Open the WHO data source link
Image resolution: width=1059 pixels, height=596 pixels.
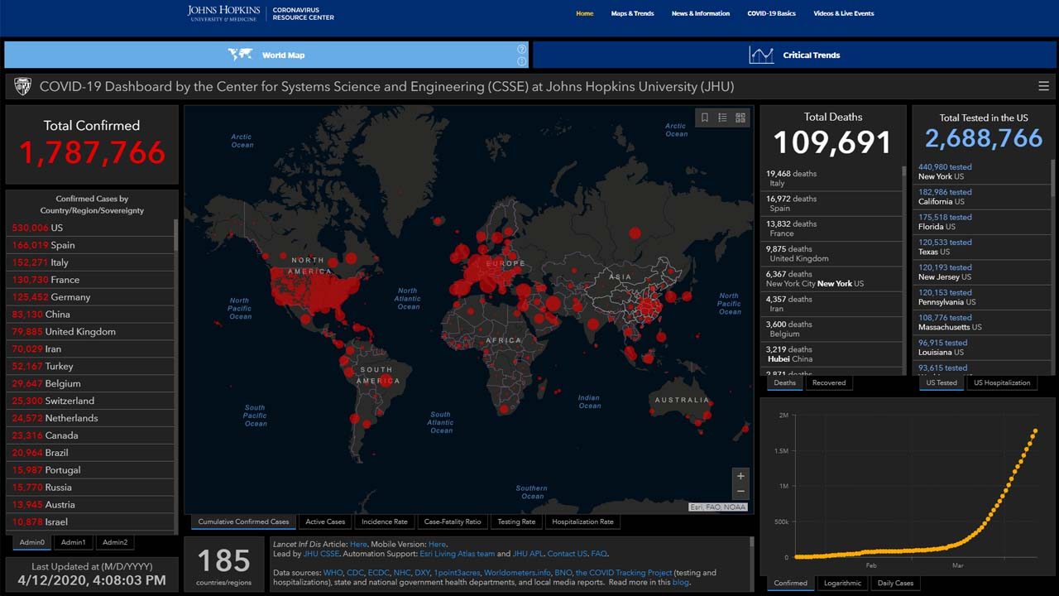pos(333,573)
